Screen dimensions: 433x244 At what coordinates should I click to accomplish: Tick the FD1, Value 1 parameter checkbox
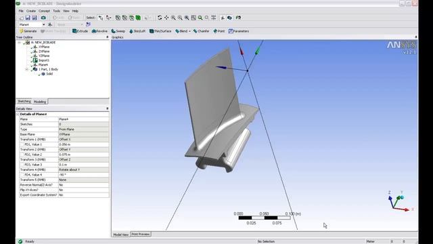click(x=22, y=144)
